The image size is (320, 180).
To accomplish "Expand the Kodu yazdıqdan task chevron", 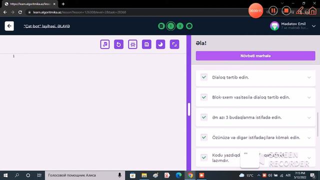I will click(x=309, y=158).
